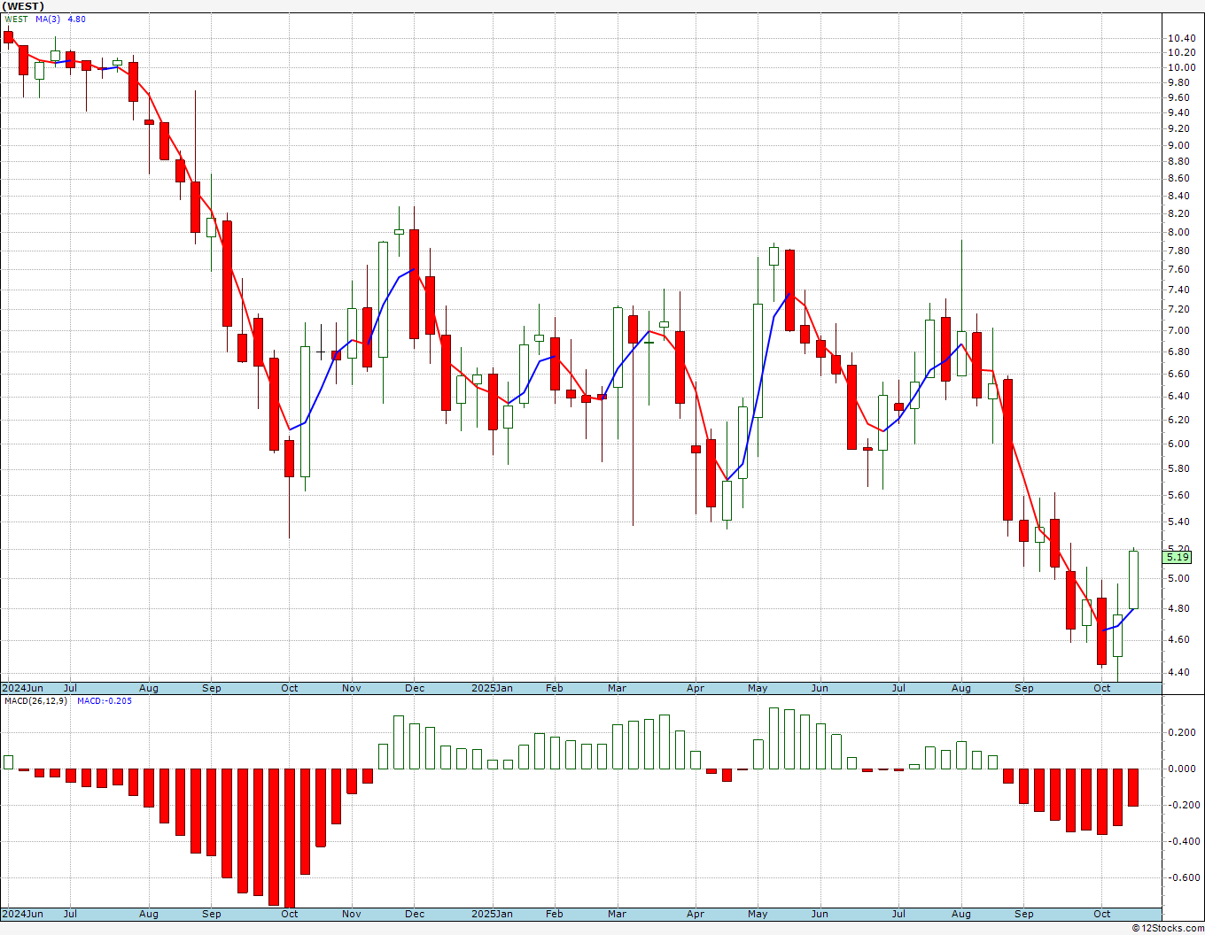Select the MACD:-0.205 reading
Viewport: 1205px width, 935px height.
click(105, 700)
